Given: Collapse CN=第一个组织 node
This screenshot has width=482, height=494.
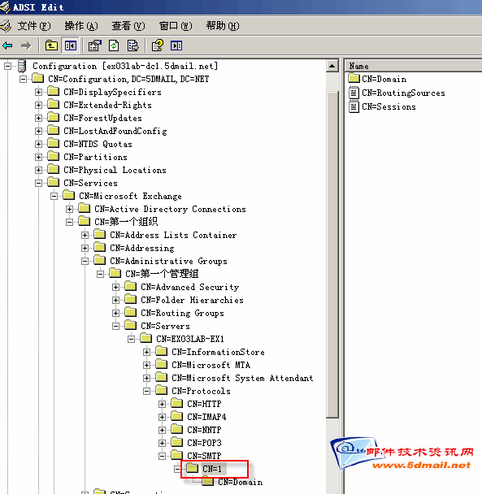Looking at the screenshot, I should [x=69, y=222].
